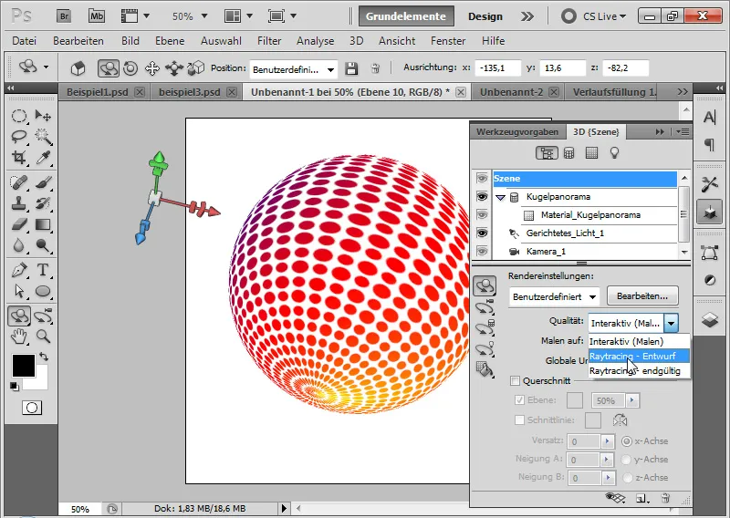Select the Healing Brush tool
Viewport: 730px width, 518px height.
click(18, 182)
